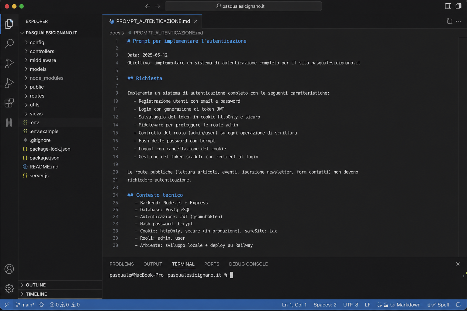
Task: Change end of line sequence LF
Action: point(368,305)
